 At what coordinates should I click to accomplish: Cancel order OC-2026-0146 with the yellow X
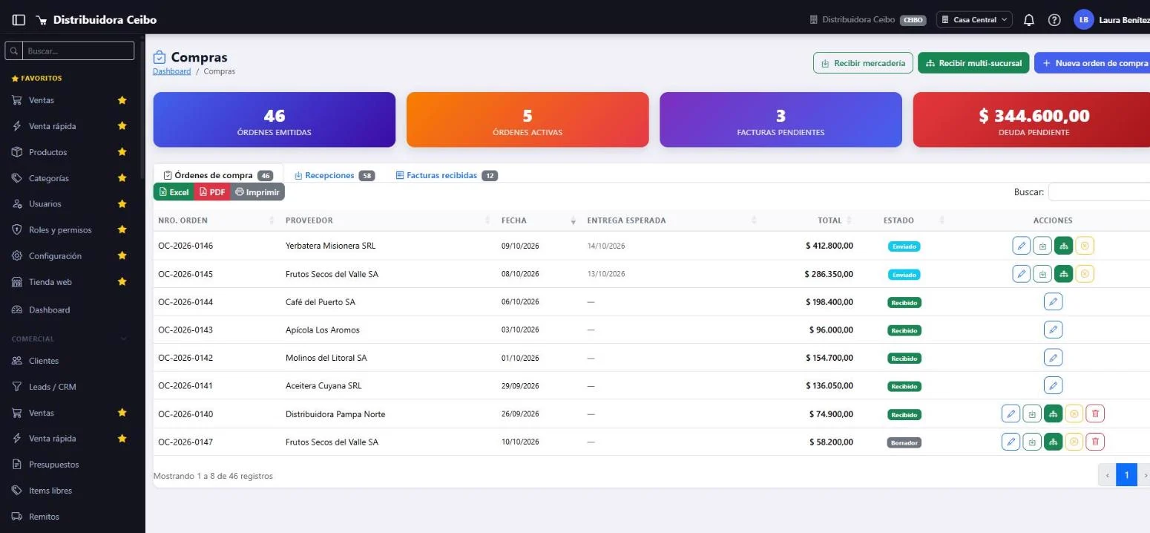coord(1085,246)
